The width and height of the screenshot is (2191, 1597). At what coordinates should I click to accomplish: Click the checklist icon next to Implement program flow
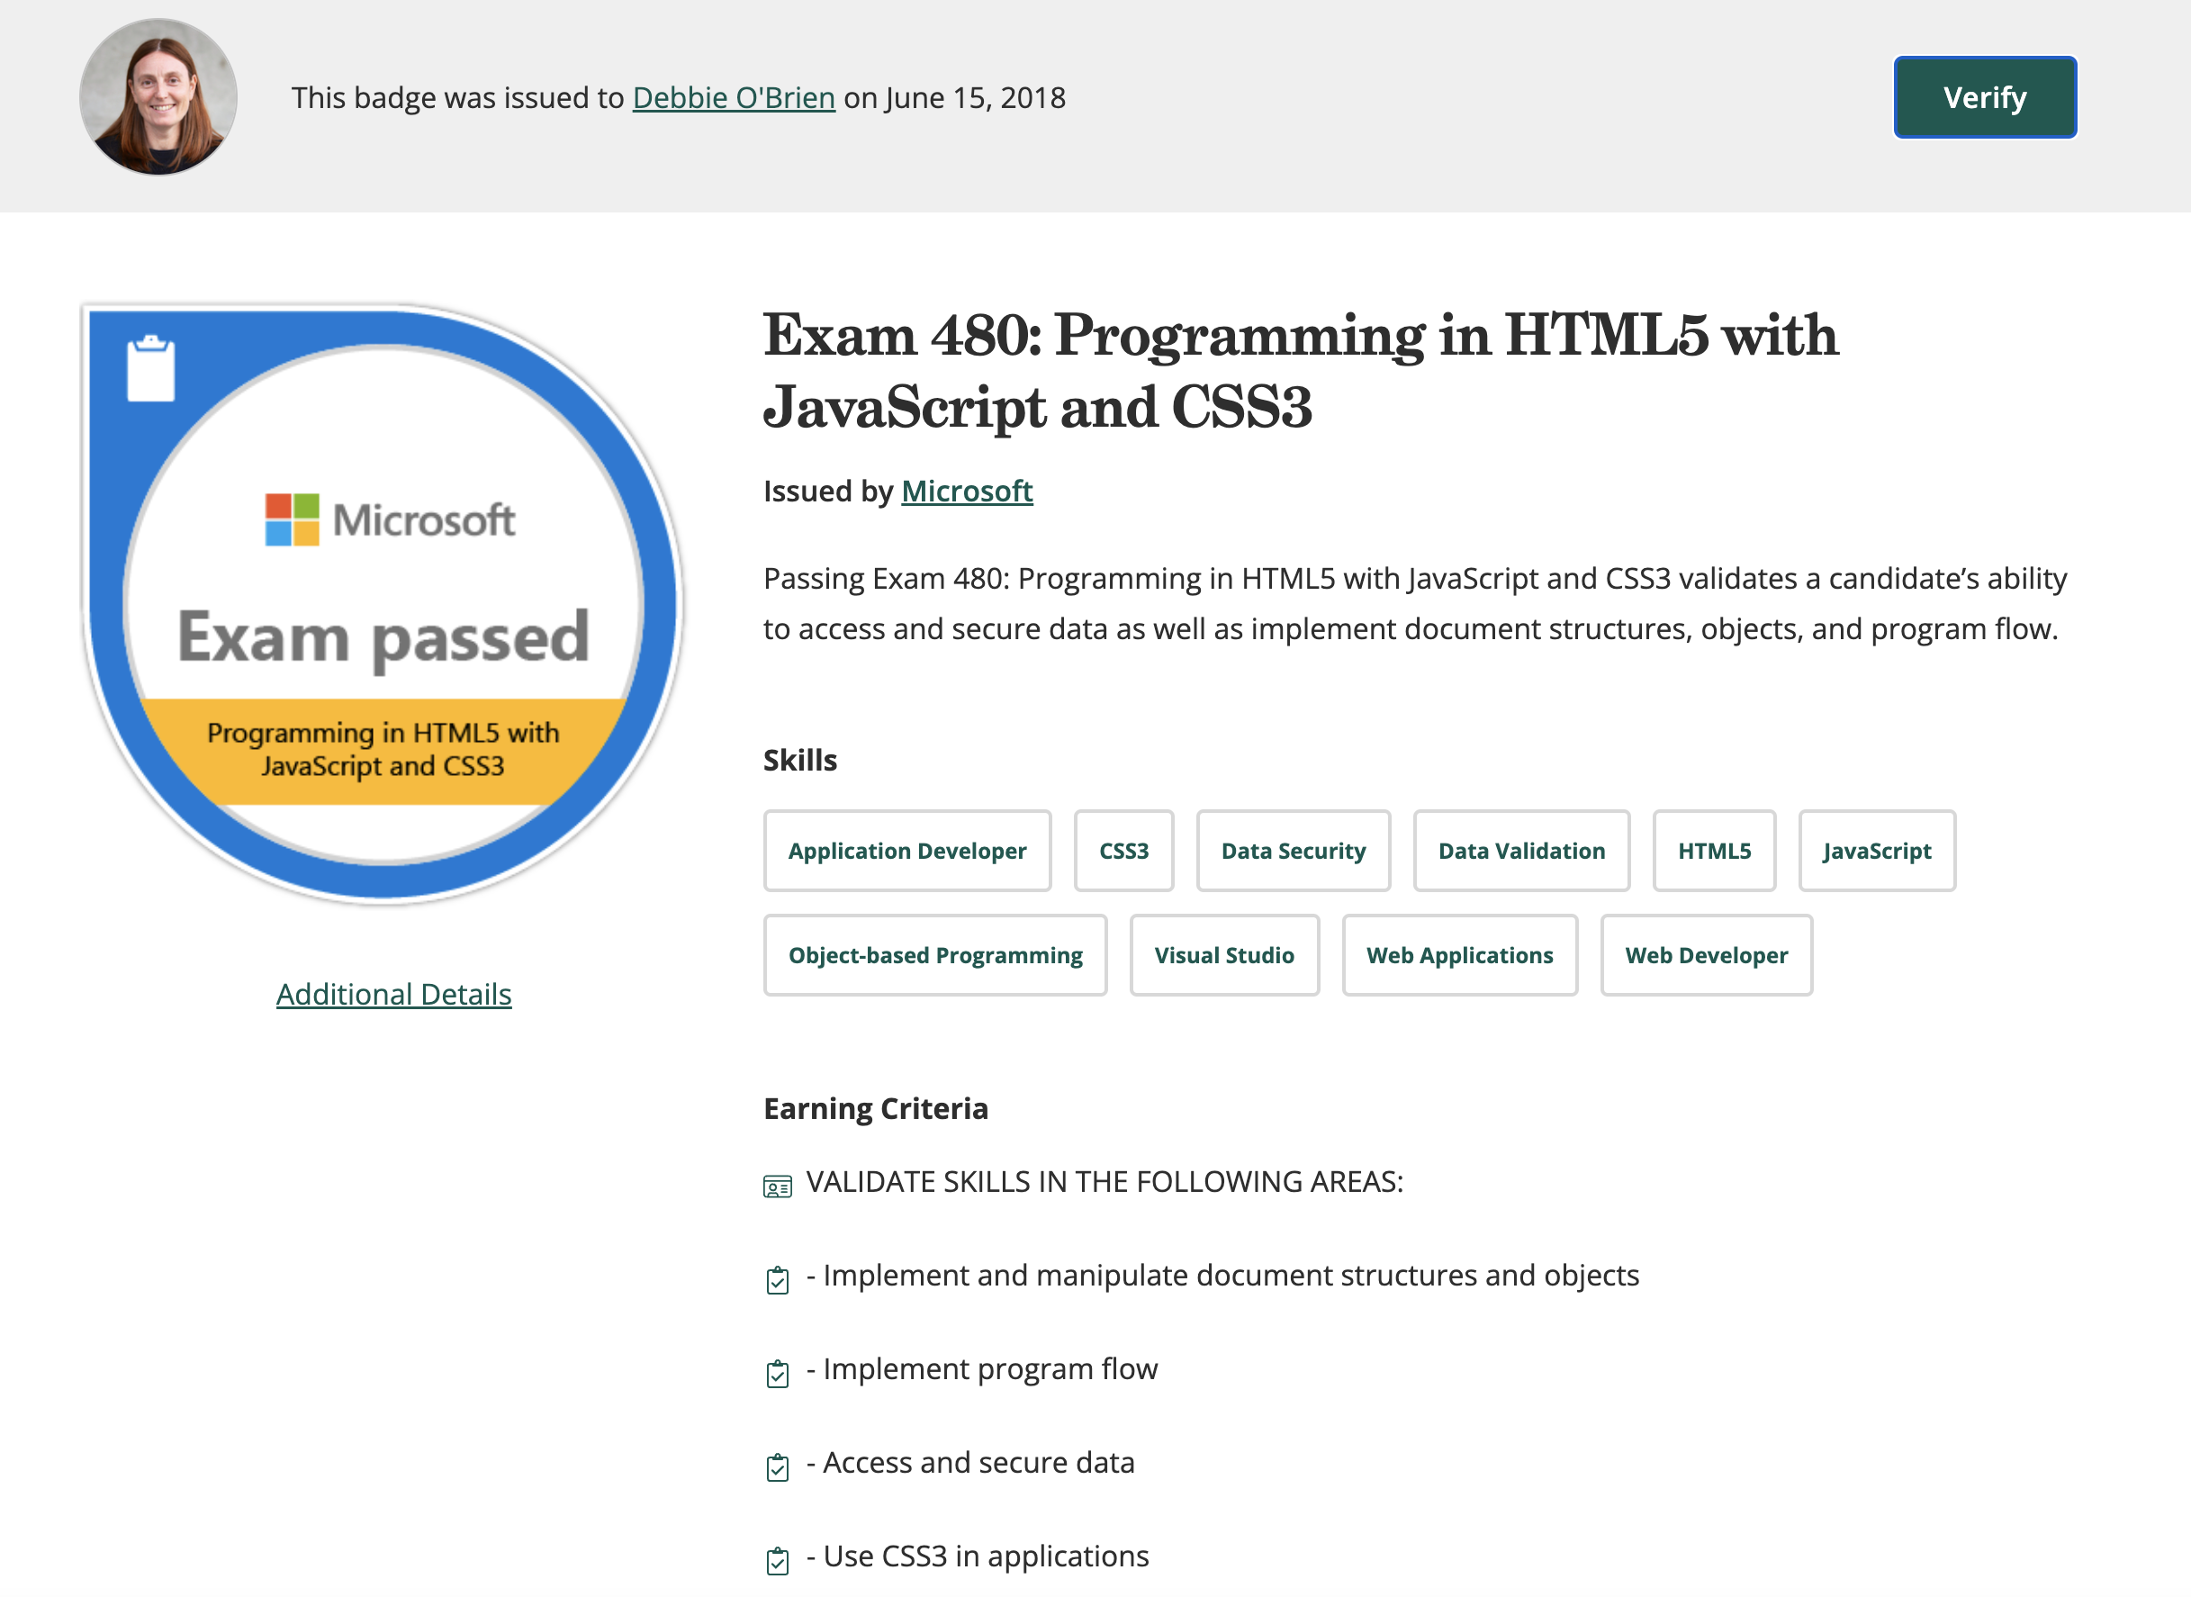click(x=777, y=1371)
